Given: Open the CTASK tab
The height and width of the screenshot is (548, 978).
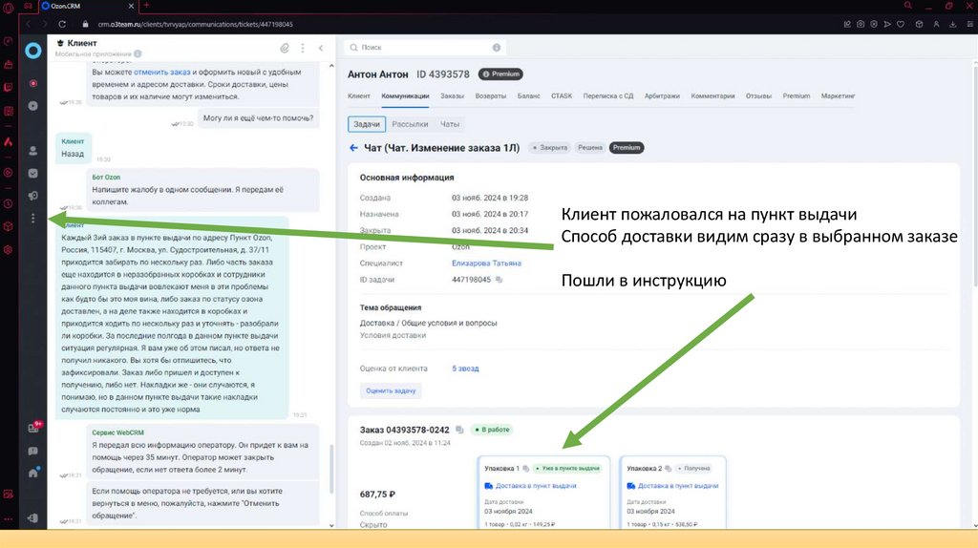Looking at the screenshot, I should click(x=562, y=96).
